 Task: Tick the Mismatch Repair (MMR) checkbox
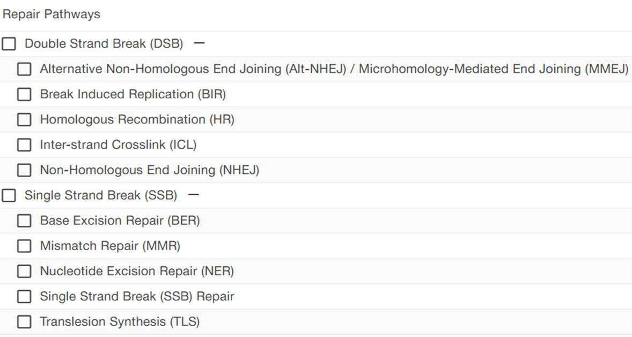[24, 246]
